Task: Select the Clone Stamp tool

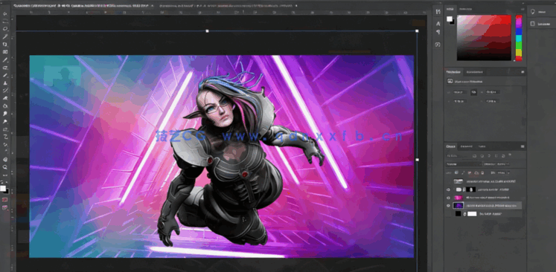Action: [5, 83]
